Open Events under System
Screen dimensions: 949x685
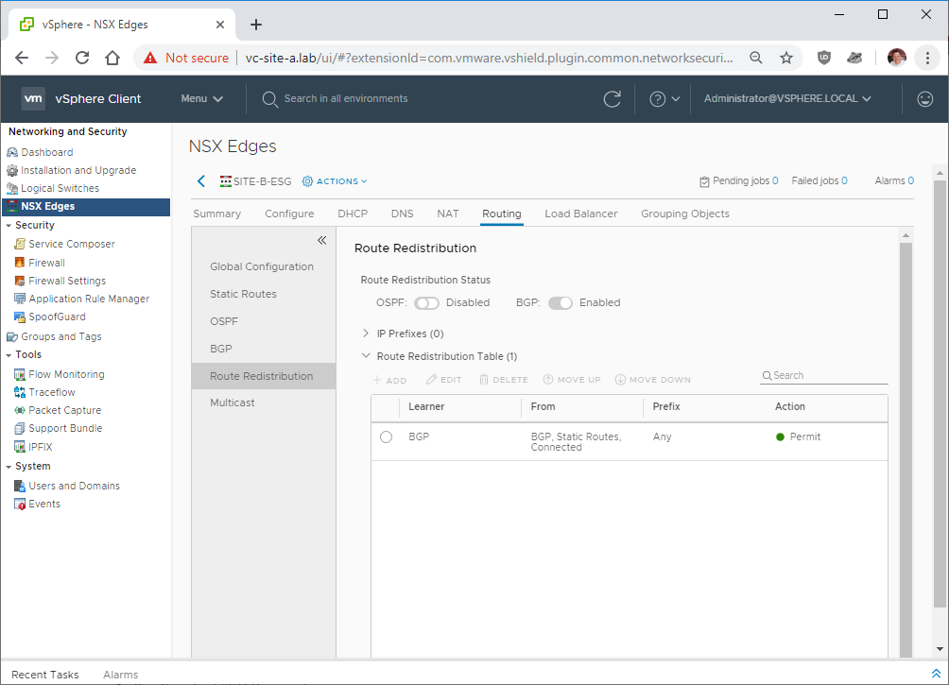(38, 504)
